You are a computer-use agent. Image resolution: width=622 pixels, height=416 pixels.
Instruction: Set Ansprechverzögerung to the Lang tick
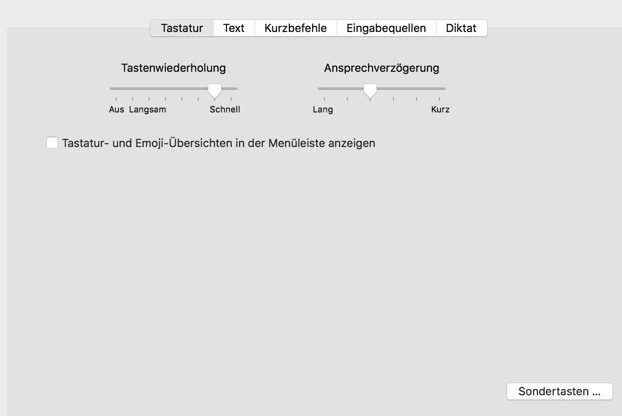(324, 89)
